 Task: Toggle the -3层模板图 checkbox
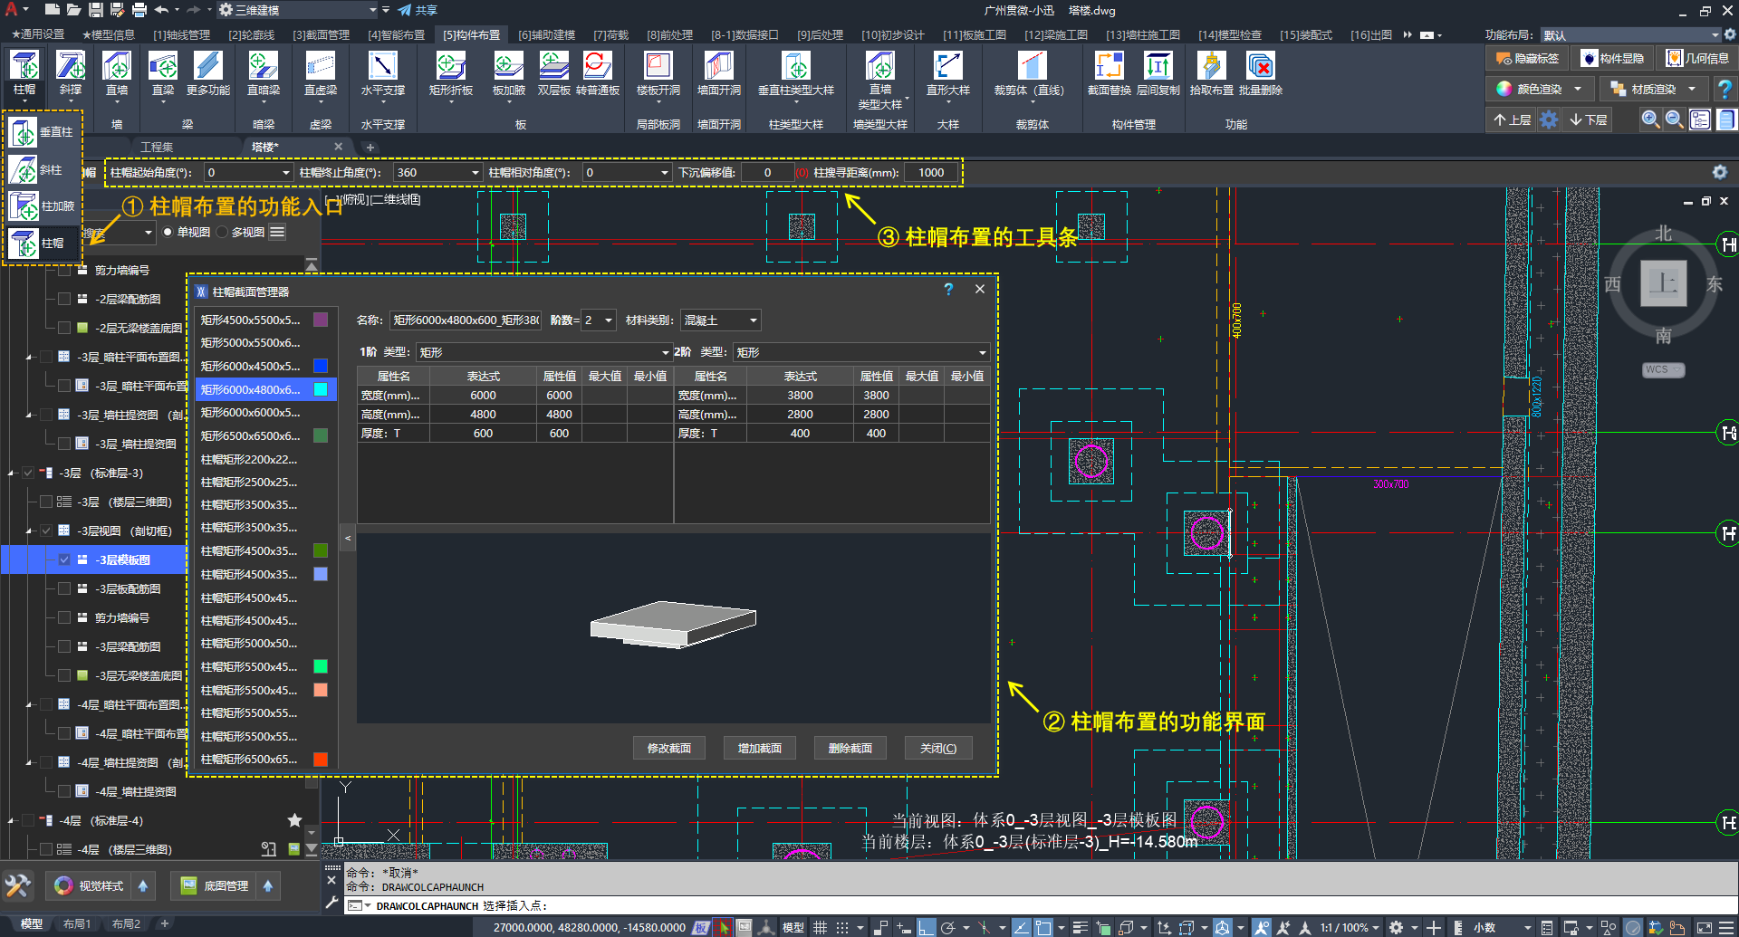coord(64,559)
